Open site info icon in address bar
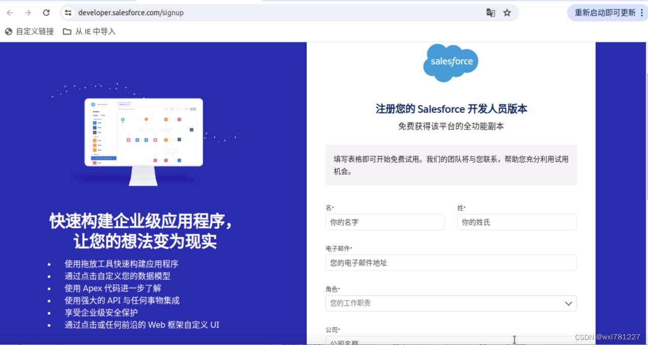 pyautogui.click(x=68, y=13)
